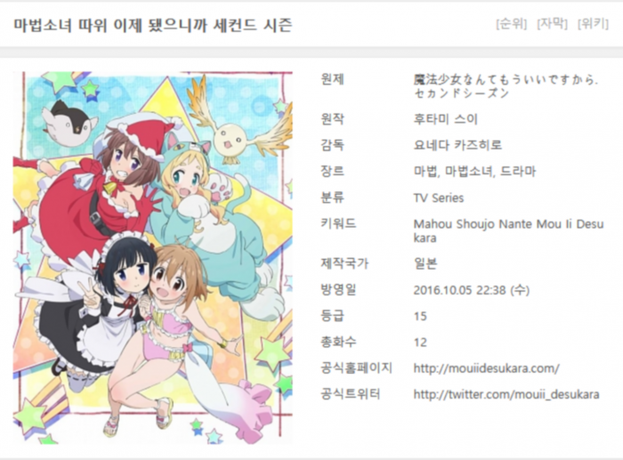Click the 공식홈페이지 label
623x460 pixels.
point(356,368)
